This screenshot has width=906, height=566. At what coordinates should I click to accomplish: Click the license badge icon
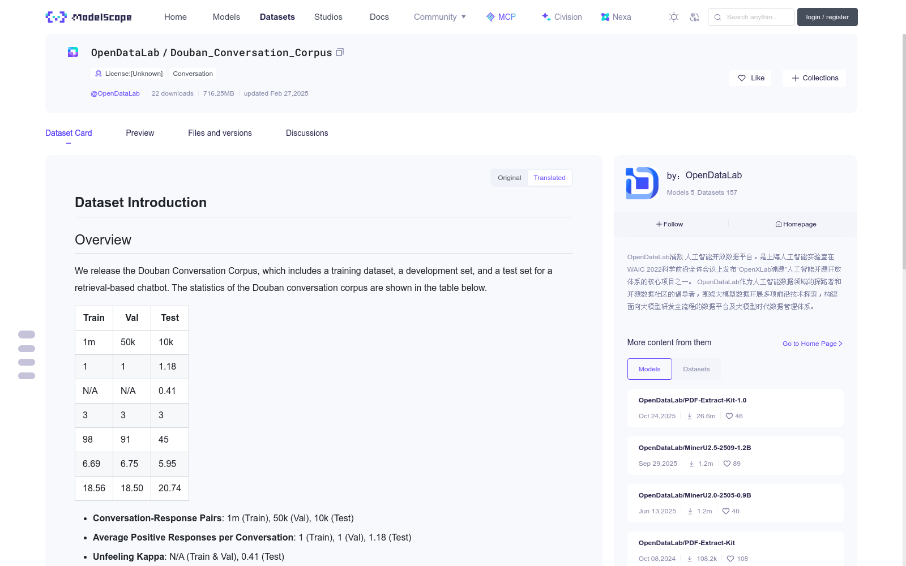[x=99, y=74]
